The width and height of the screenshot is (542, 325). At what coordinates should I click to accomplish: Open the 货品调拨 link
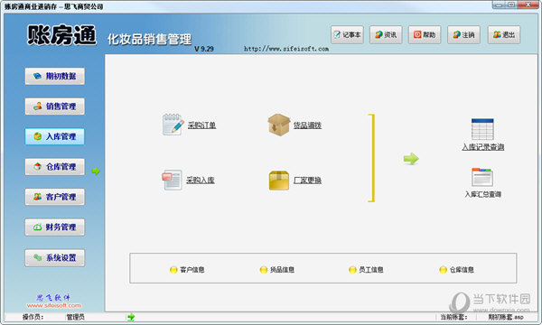307,125
